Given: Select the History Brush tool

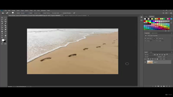Looking at the screenshot, I should point(2,27).
